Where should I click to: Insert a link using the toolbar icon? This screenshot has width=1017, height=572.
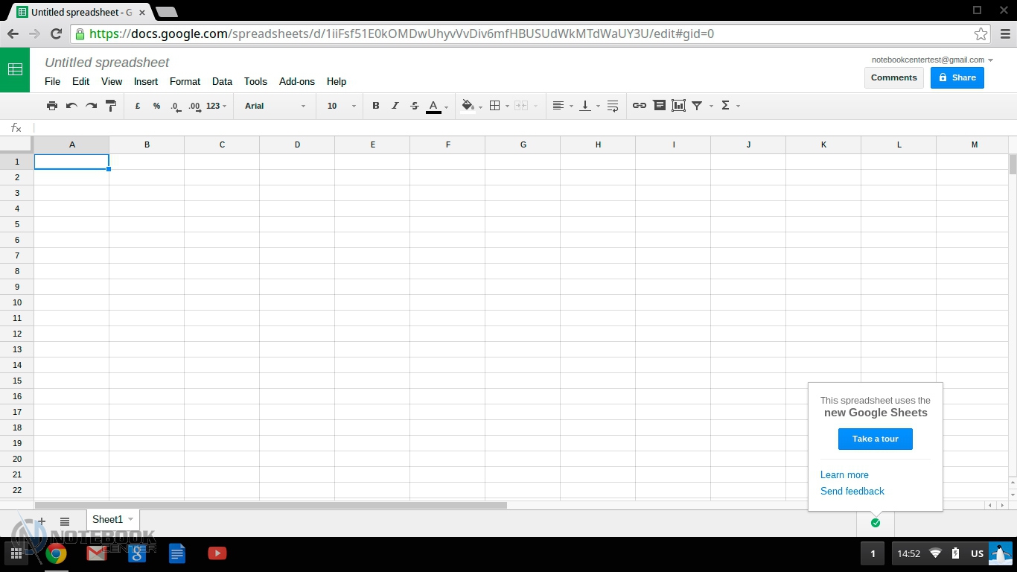click(639, 106)
